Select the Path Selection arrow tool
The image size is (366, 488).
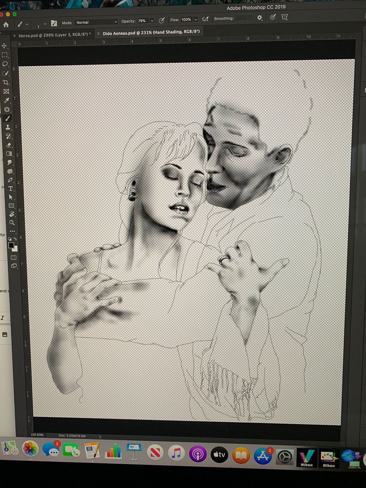coord(11,197)
